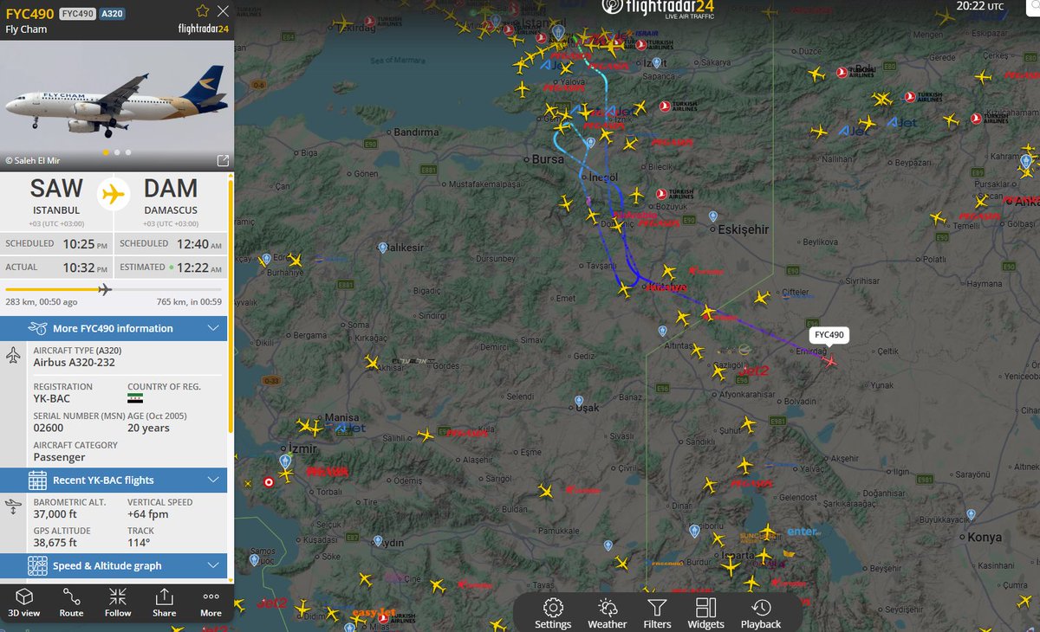
Task: Click the scheduled arrival time 12:40
Action: click(199, 244)
